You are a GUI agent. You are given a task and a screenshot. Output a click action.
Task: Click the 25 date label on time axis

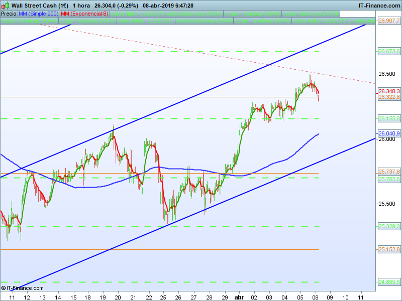(x=163, y=297)
